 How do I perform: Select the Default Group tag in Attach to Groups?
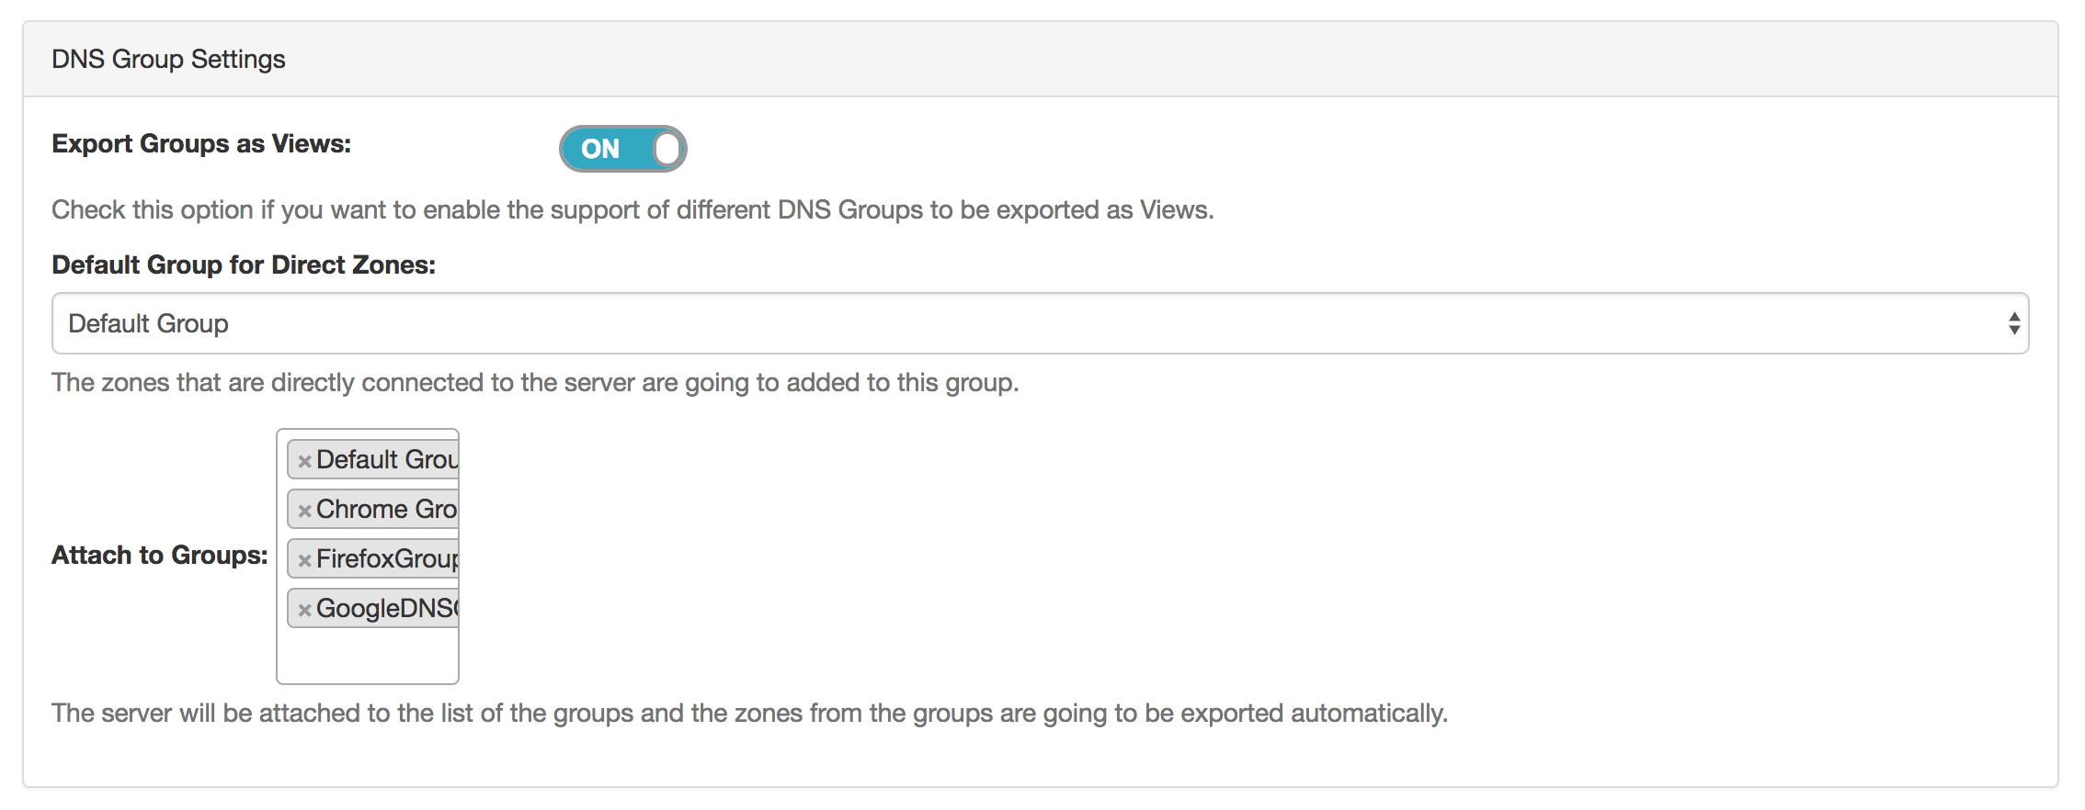387,459
